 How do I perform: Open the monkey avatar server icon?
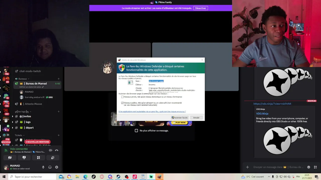coord(6,120)
